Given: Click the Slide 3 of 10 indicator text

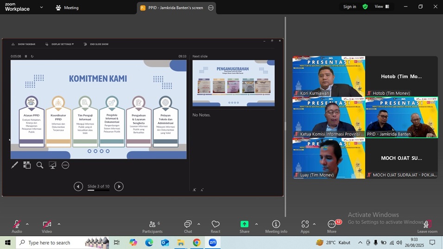Looking at the screenshot, I should 98,186.
